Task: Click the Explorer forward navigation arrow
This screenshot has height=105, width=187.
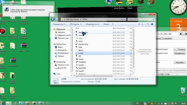Action: coord(57,19)
